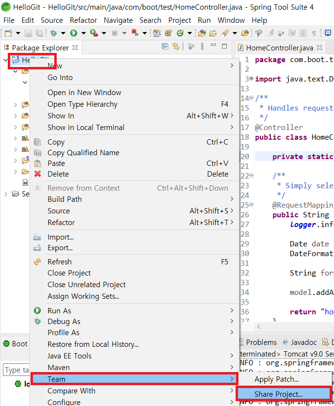334x406 pixels.
Task: Select Delete in the context menu
Action: tap(134, 174)
